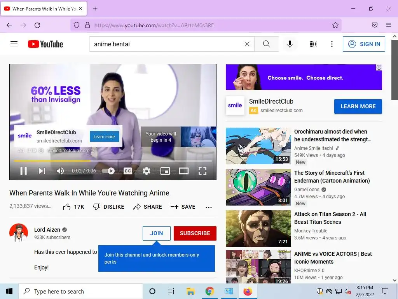The height and width of the screenshot is (299, 398).
Task: Open smiledirectclub.com link in the sidebar ad
Action: (x=281, y=110)
